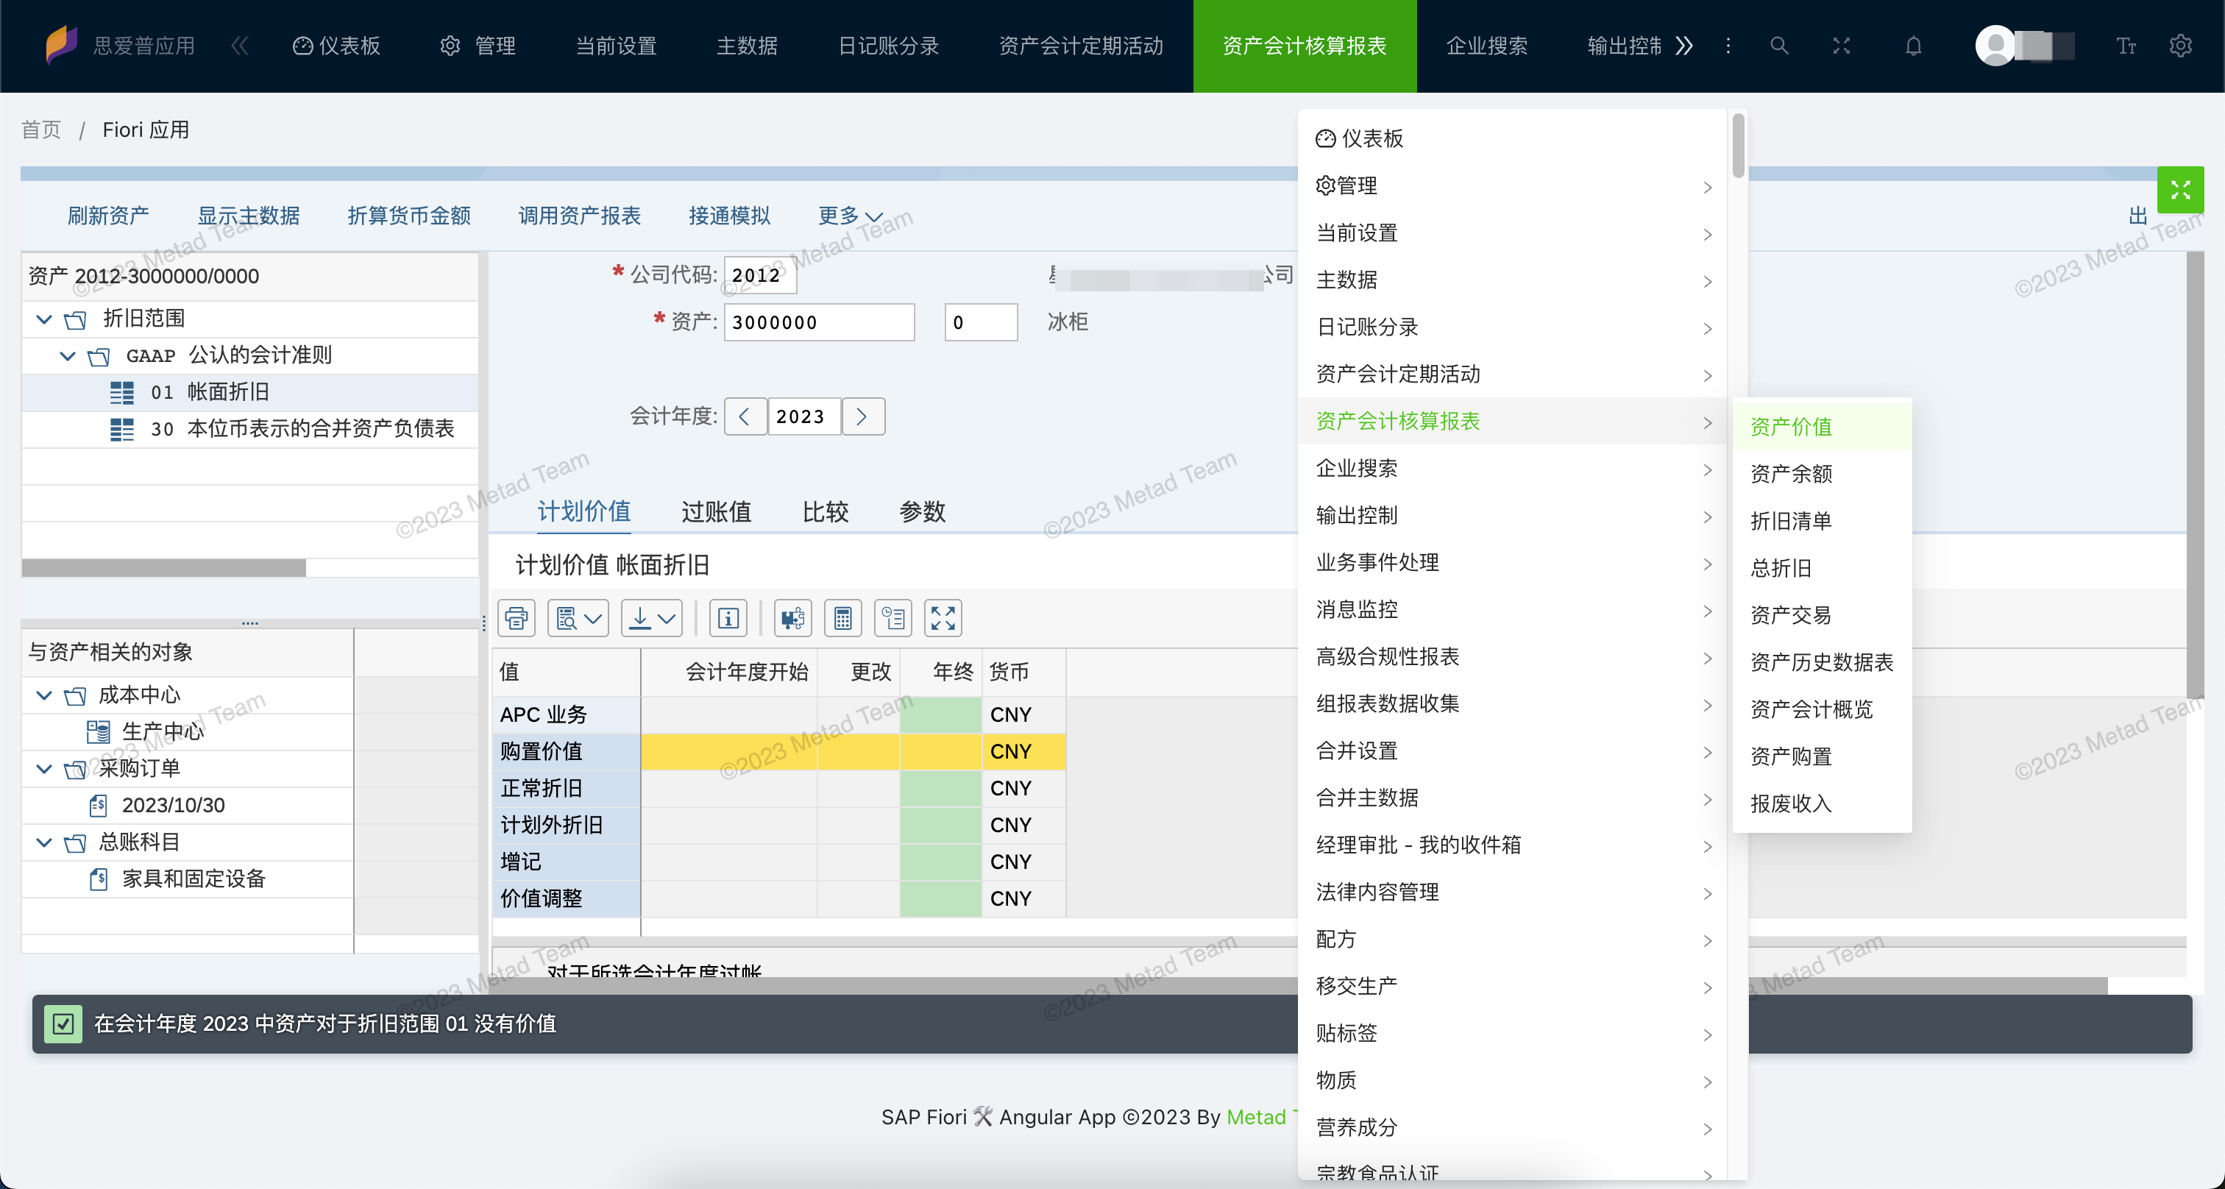2225x1189 pixels.
Task: Click the 显示主数据 link
Action: (x=249, y=216)
